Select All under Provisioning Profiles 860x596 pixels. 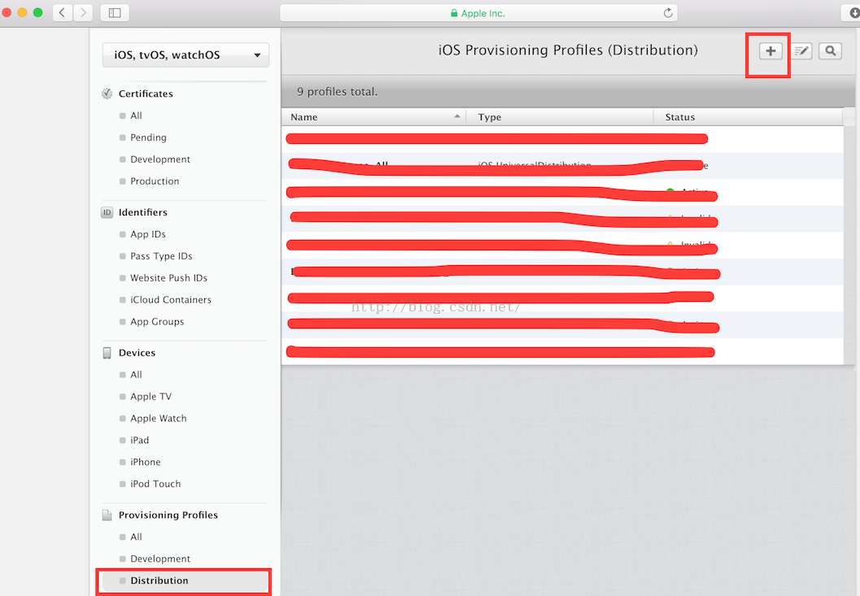click(x=136, y=537)
